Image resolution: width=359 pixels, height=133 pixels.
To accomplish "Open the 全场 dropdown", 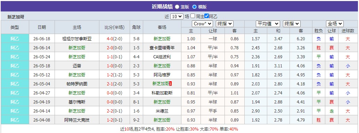I will pos(335,24).
